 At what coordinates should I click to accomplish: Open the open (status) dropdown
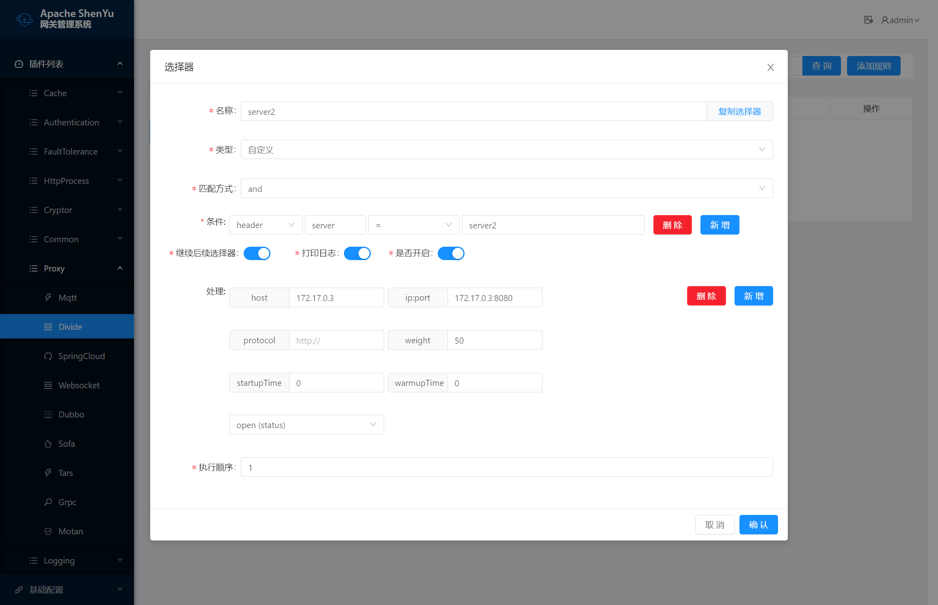click(x=306, y=424)
